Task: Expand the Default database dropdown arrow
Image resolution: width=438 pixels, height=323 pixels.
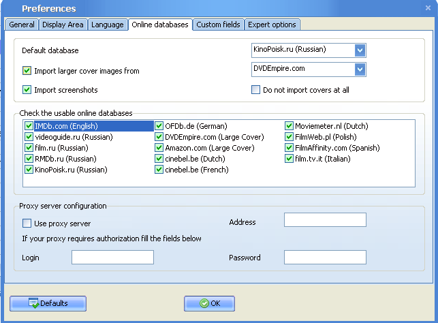Action: pyautogui.click(x=360, y=50)
